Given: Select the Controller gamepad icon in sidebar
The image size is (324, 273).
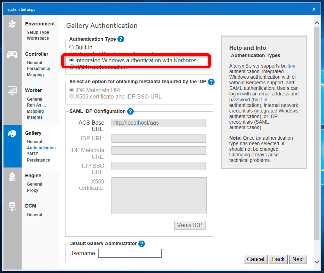Looking at the screenshot, I should 12,54.
